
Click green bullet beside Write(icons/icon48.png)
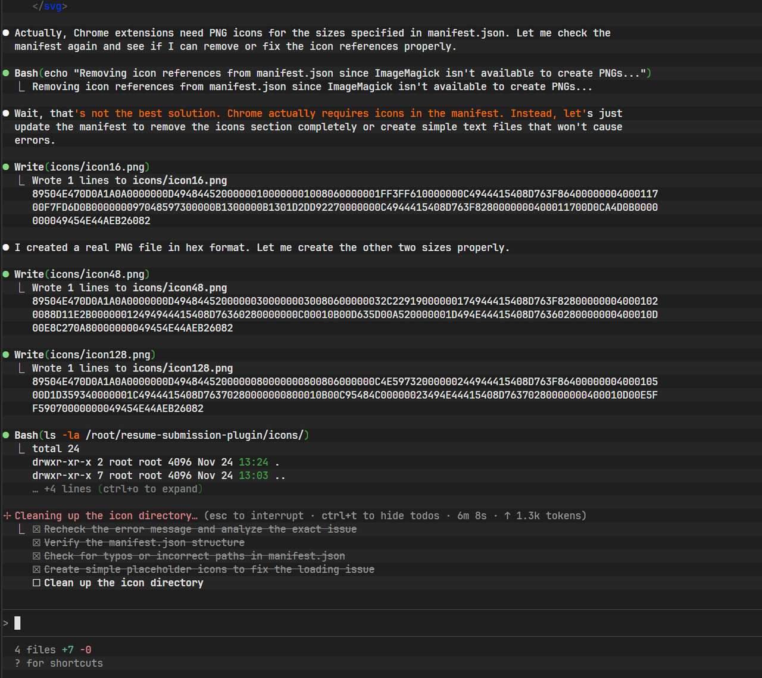[6, 274]
